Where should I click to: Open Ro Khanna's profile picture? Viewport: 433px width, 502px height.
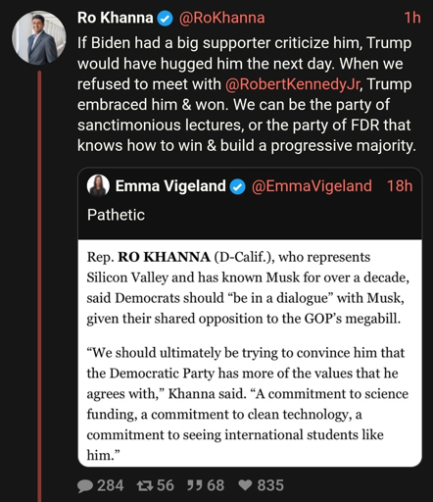click(x=39, y=37)
